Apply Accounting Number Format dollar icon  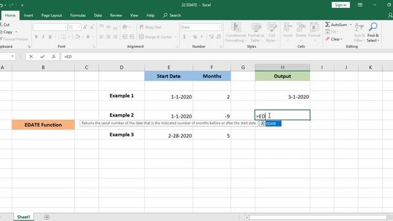tap(184, 37)
